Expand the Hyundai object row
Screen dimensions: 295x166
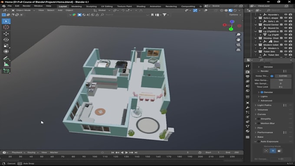(x=260, y=14)
